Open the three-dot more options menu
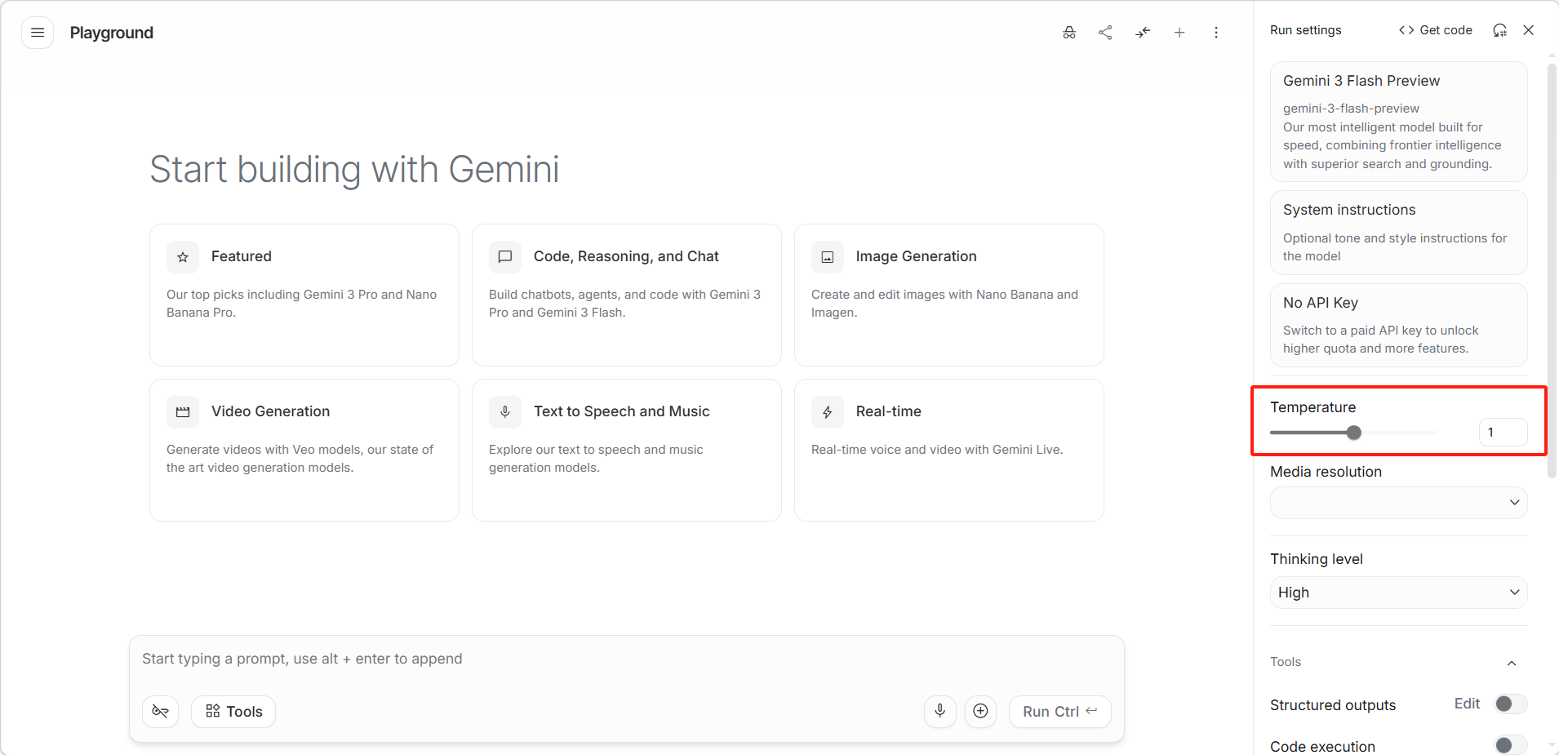1559x755 pixels. point(1216,33)
